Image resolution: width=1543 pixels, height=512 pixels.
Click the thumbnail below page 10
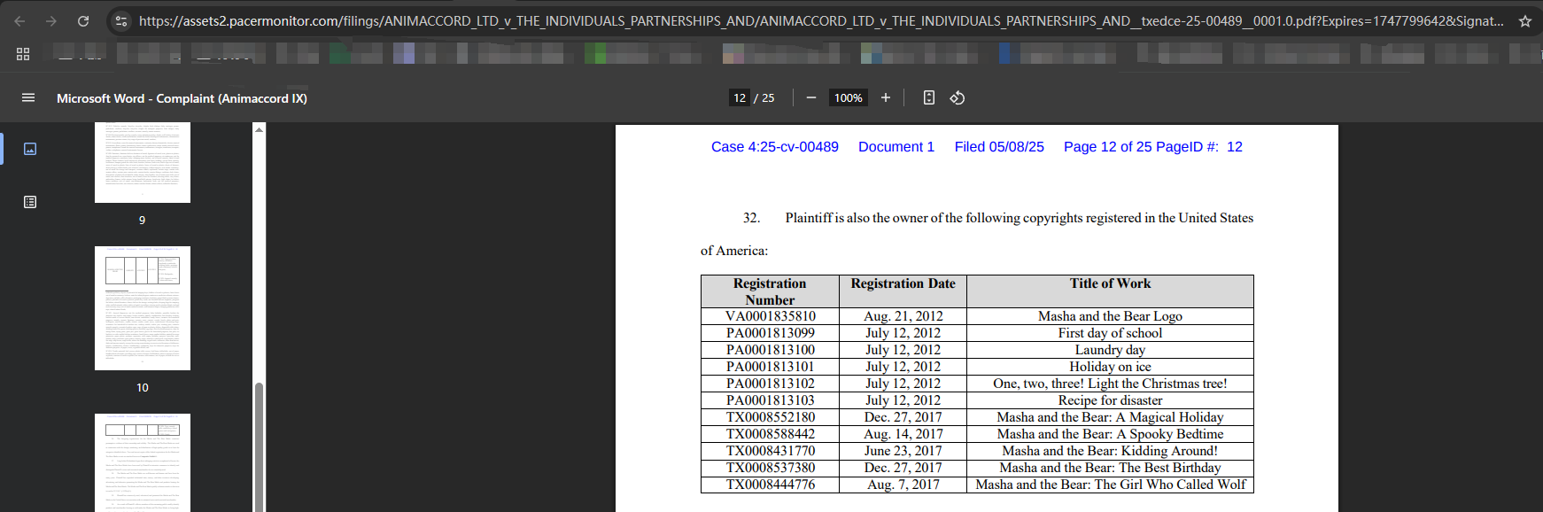tap(143, 462)
